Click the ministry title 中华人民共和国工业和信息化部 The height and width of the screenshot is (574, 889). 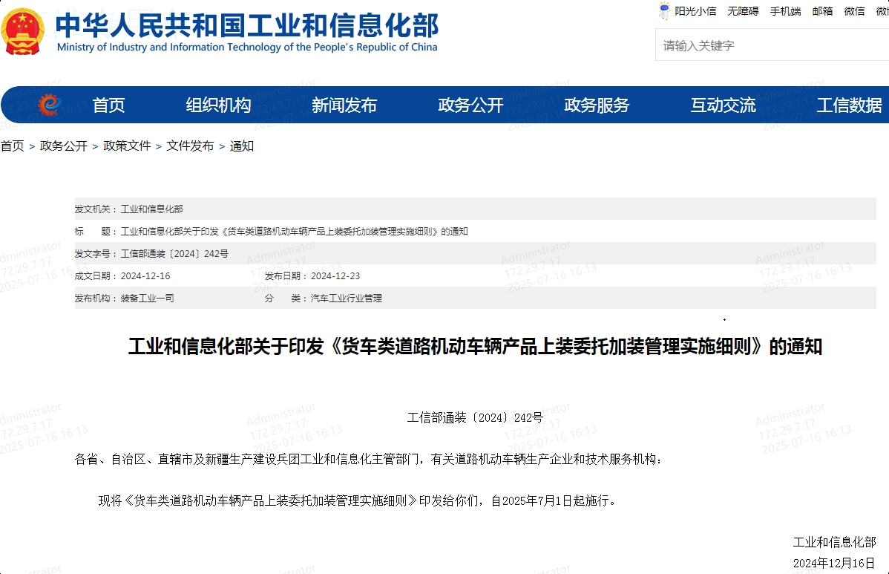(247, 25)
